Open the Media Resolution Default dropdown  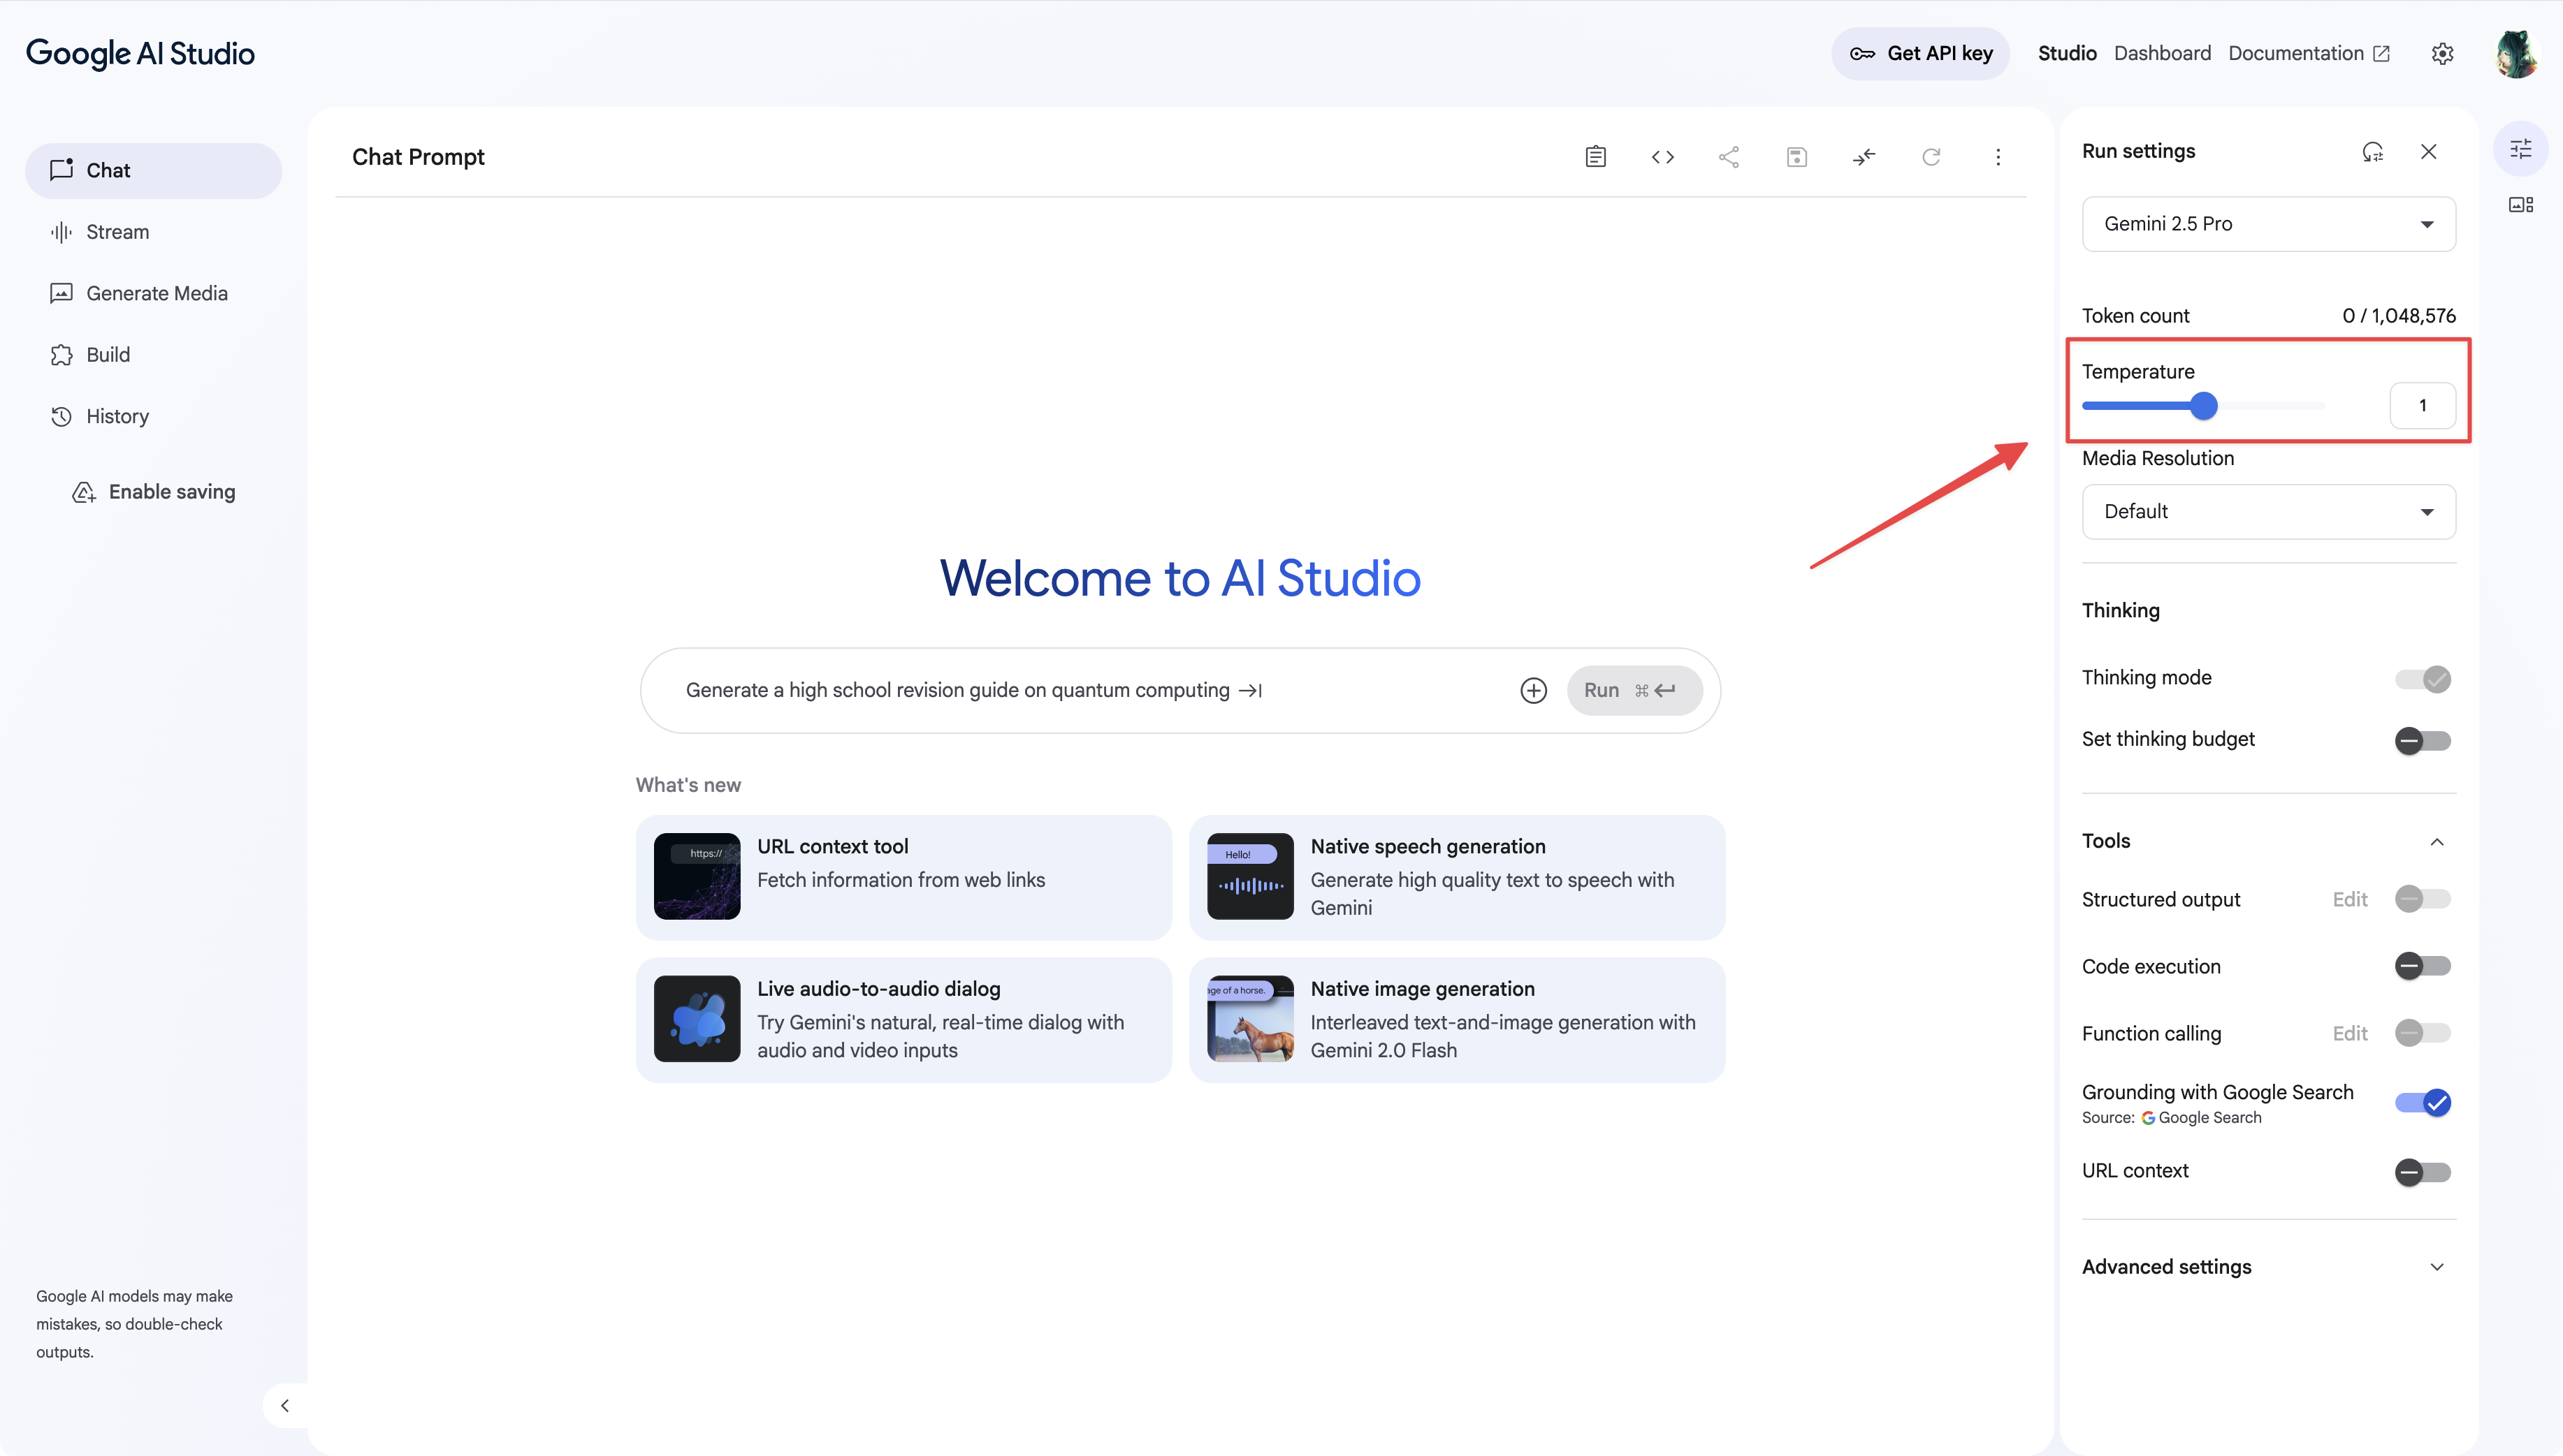(x=2268, y=512)
